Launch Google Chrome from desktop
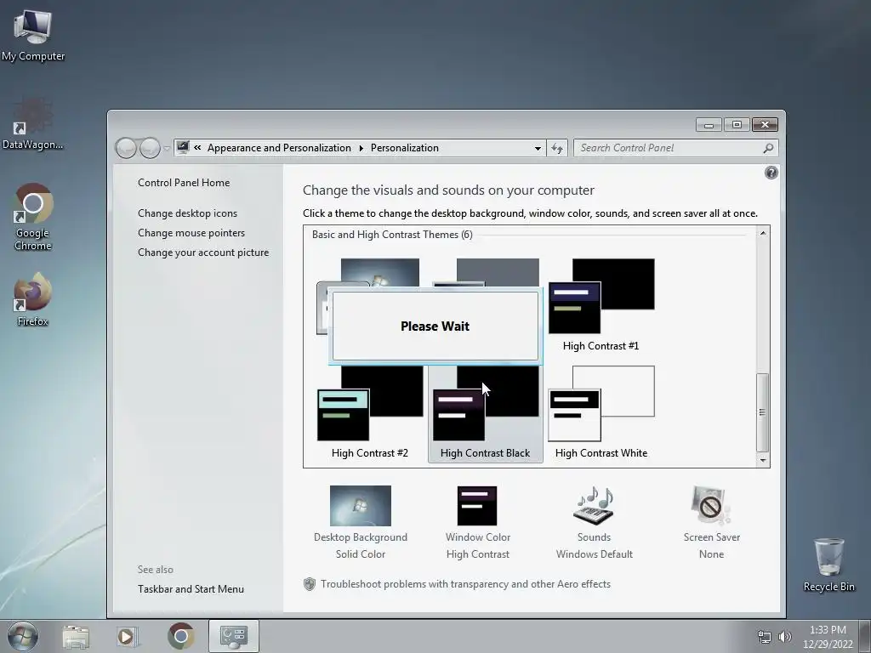The width and height of the screenshot is (871, 653). point(33,217)
